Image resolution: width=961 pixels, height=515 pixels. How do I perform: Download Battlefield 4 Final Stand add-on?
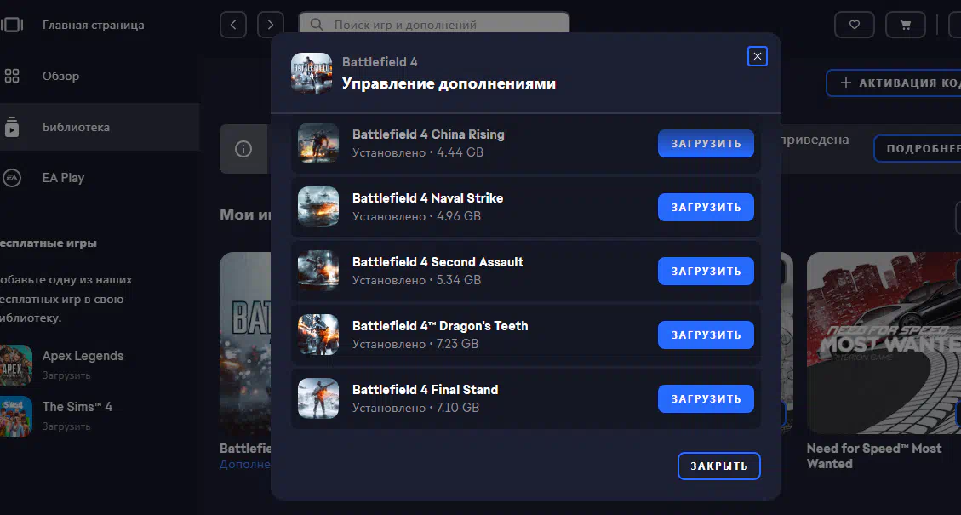(706, 399)
